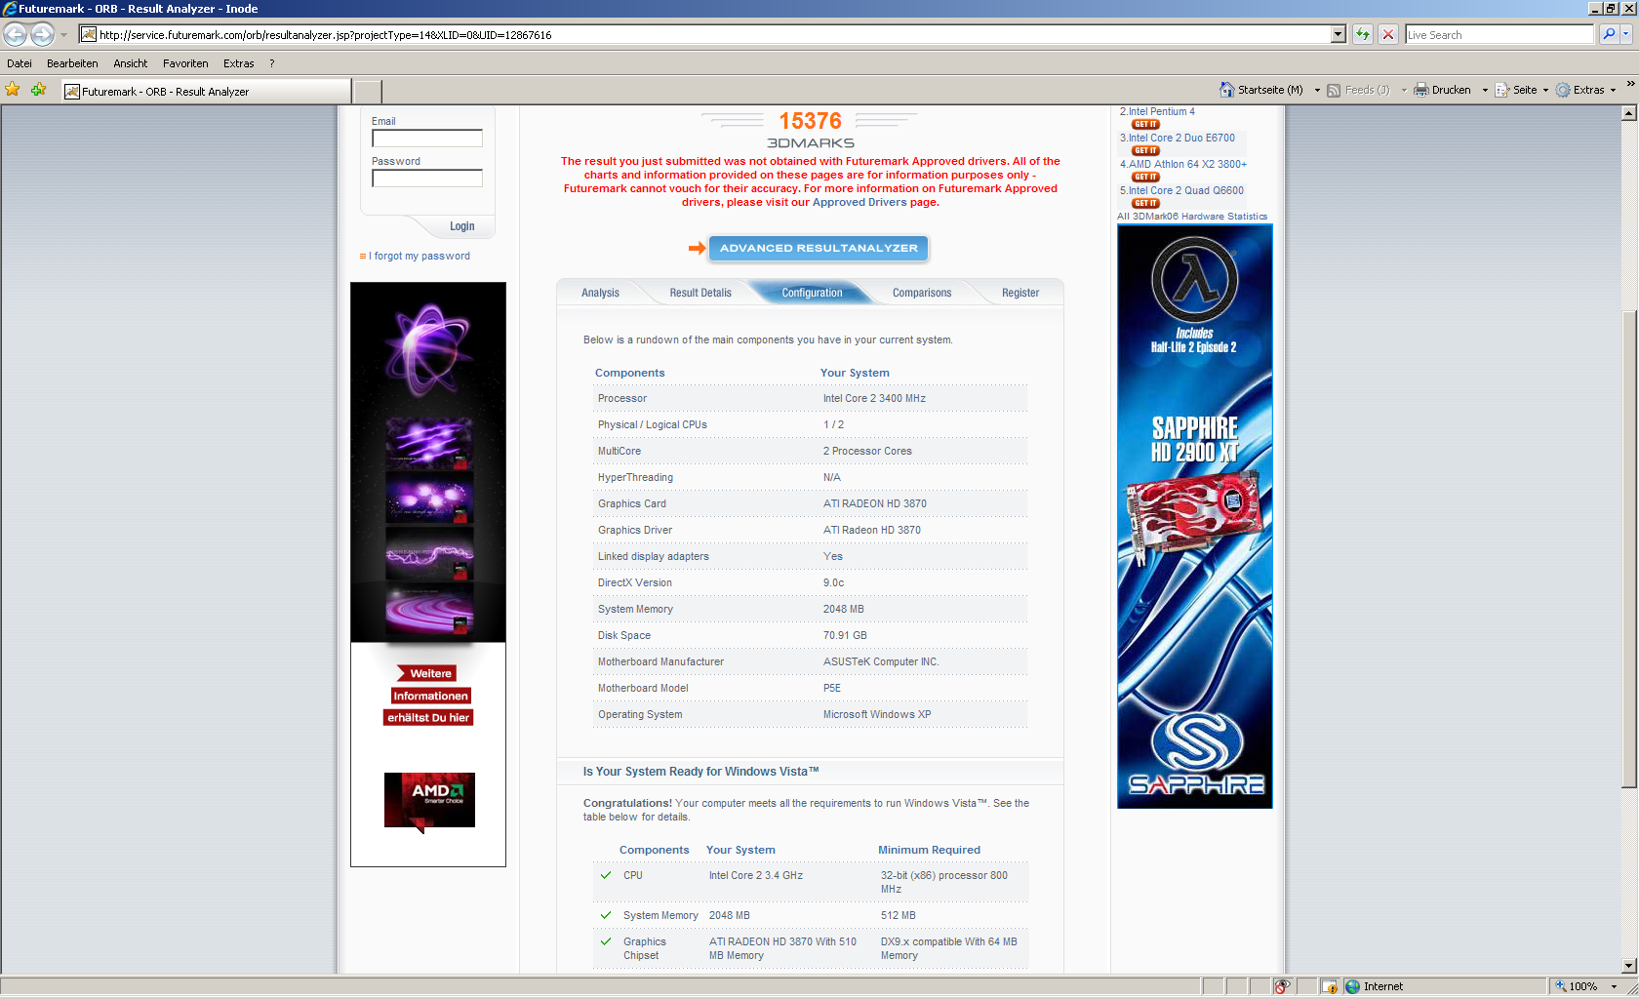Screen dimensions: 1639x999
Task: Click the Sapphire HD 2900 XT banner ad
Action: [x=1195, y=516]
